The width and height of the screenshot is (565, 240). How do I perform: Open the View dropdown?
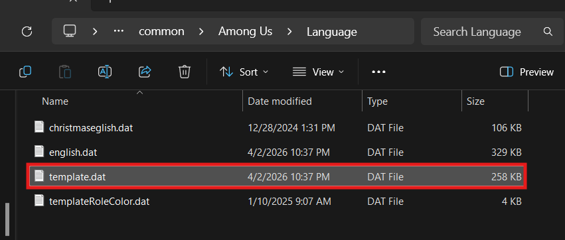[x=318, y=72]
